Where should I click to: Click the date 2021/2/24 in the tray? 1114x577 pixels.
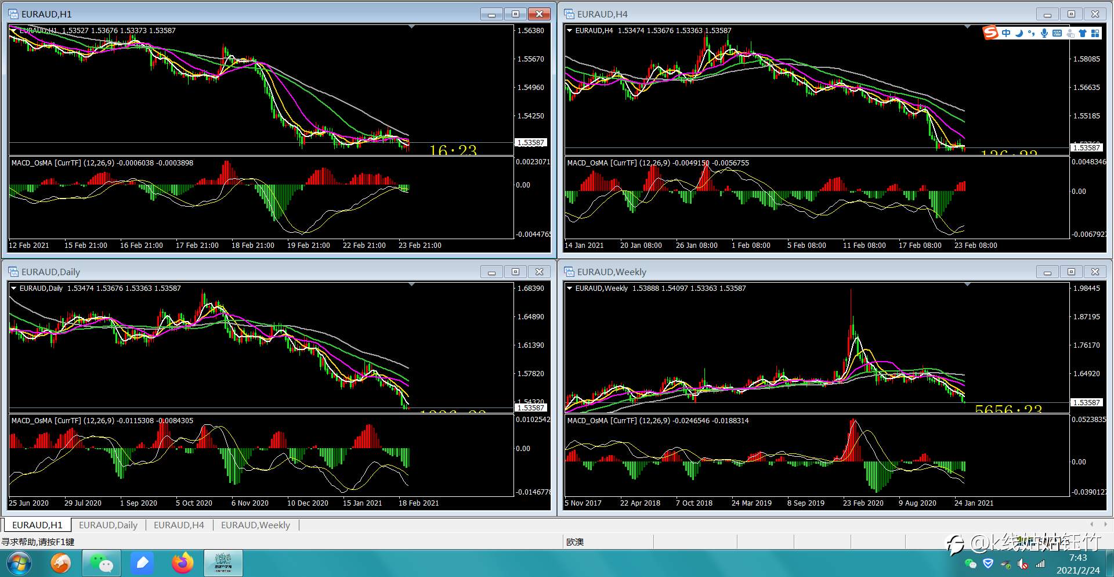[1078, 571]
